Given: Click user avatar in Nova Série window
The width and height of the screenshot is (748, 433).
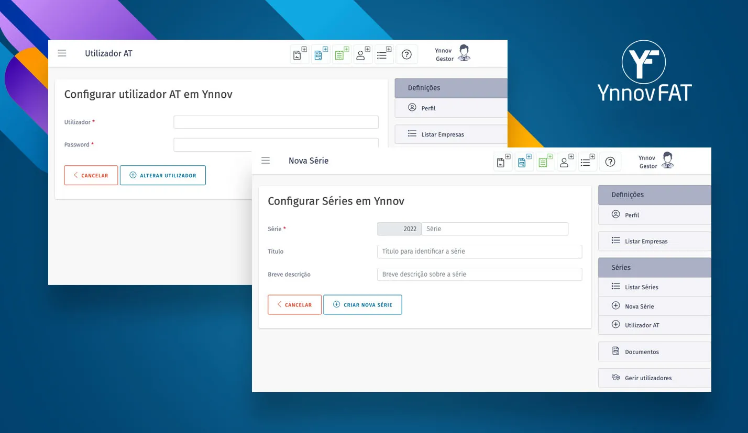Looking at the screenshot, I should tap(667, 161).
